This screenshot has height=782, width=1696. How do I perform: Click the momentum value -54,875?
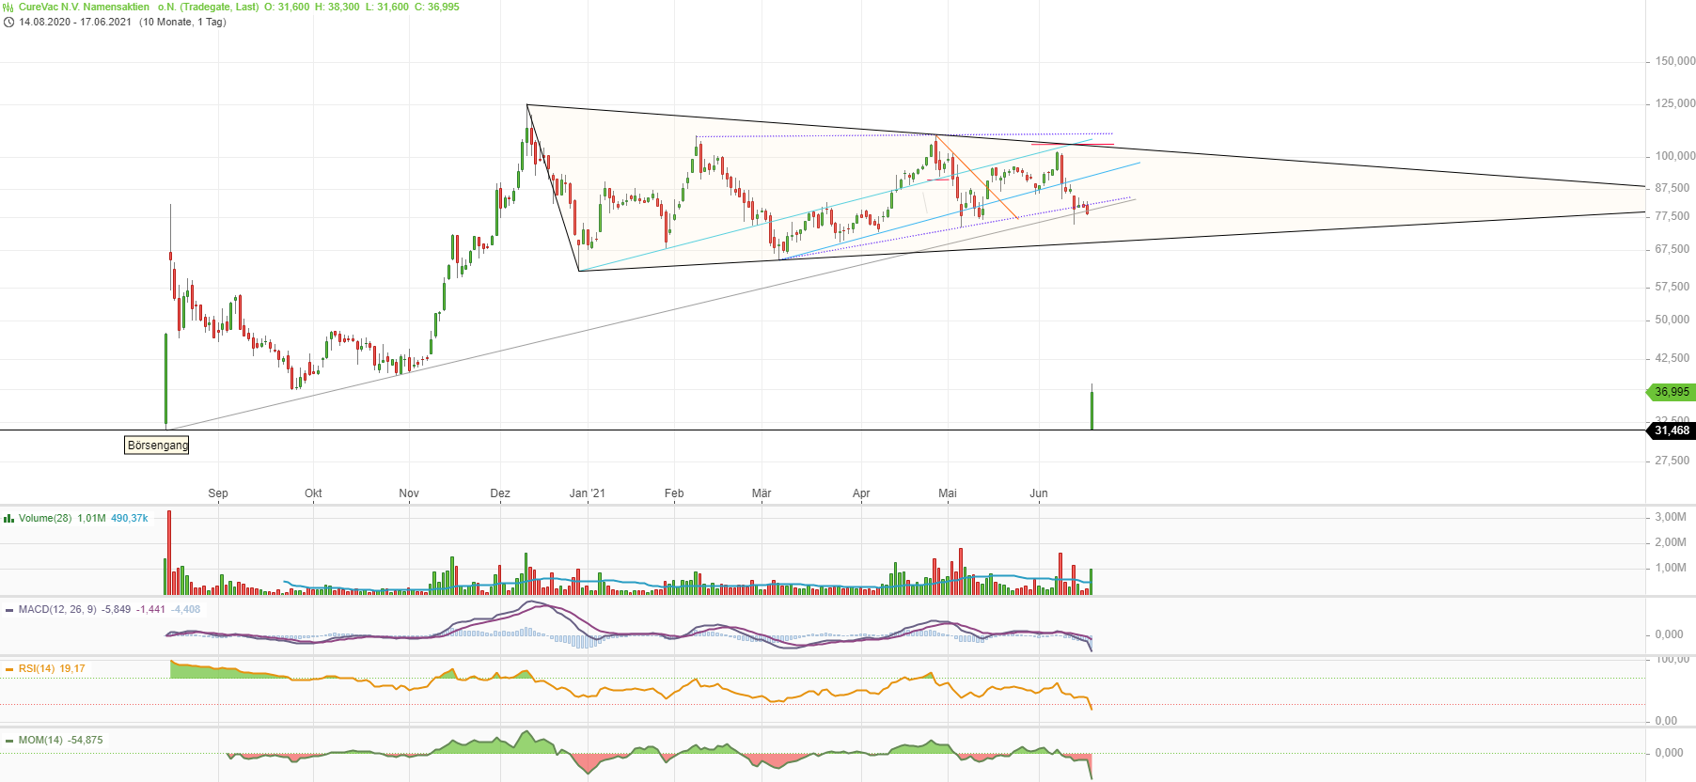click(x=86, y=740)
